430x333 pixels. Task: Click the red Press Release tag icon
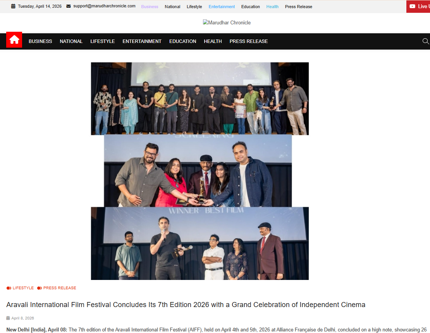click(40, 288)
